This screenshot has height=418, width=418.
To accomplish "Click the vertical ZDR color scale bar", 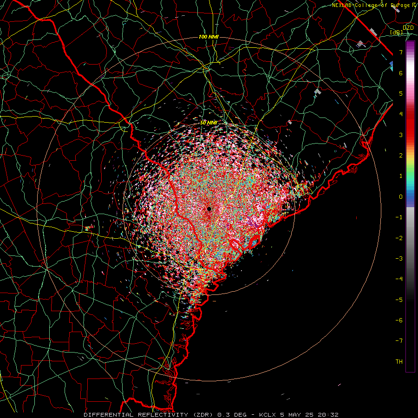I will coord(410,206).
